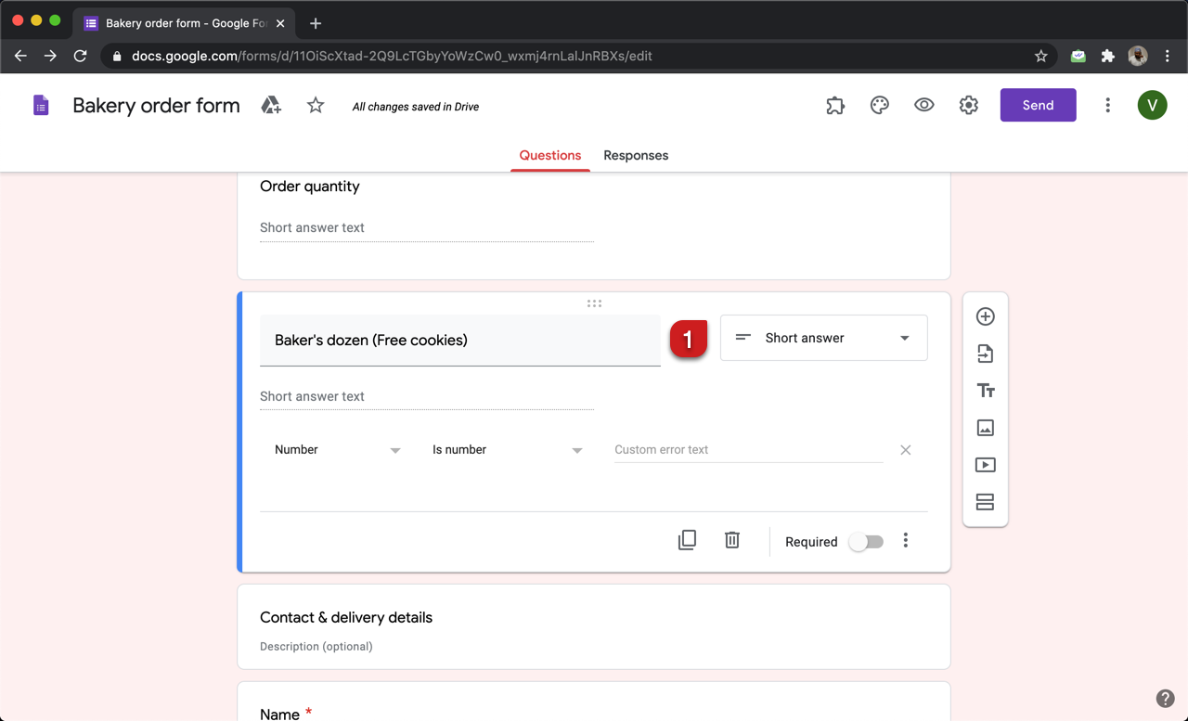Switch to the Responses tab
The height and width of the screenshot is (721, 1188).
(636, 155)
